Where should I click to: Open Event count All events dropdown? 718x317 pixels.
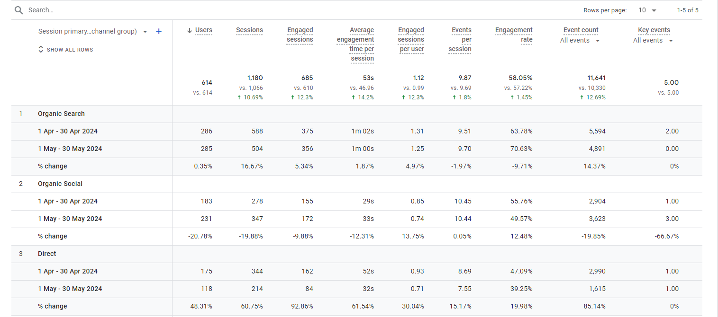tap(598, 41)
